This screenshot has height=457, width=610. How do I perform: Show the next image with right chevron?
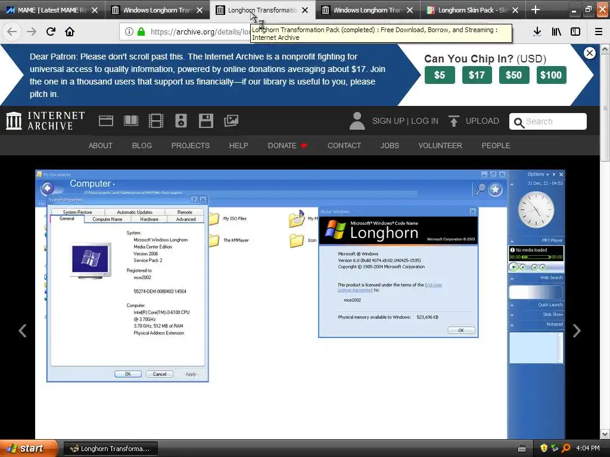click(x=577, y=331)
